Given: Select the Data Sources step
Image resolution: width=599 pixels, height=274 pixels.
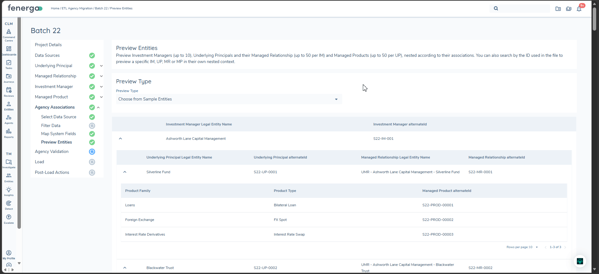Looking at the screenshot, I should click(x=47, y=56).
